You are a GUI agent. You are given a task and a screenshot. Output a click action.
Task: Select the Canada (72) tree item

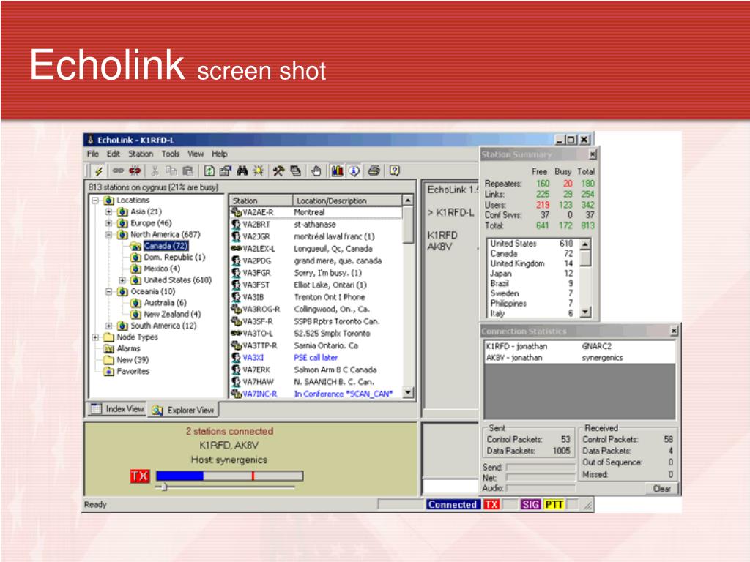pos(166,246)
